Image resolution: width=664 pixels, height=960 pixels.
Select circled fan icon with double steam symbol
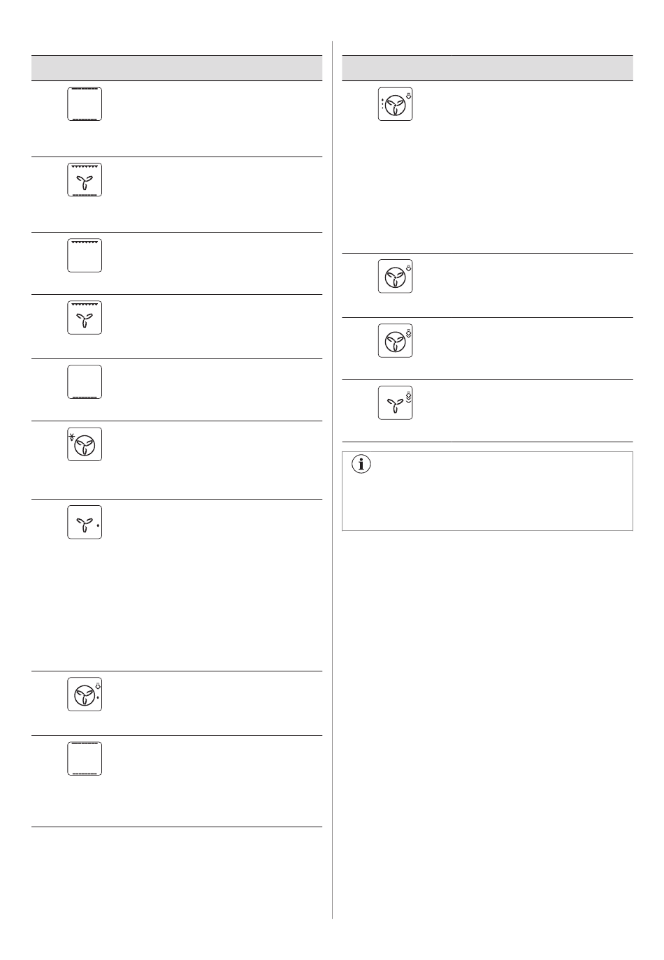395,340
